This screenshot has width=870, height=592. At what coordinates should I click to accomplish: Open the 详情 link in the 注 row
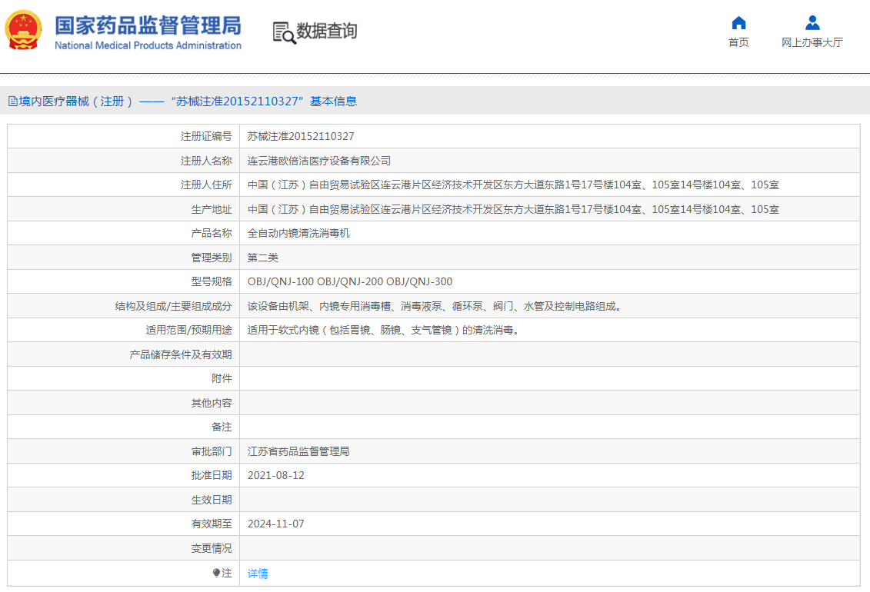point(256,573)
